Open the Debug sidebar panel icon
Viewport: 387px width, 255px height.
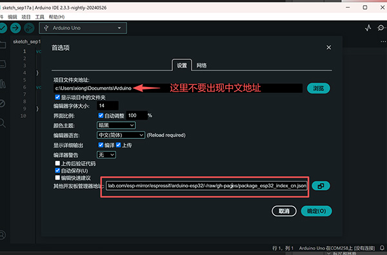[x=2, y=103]
